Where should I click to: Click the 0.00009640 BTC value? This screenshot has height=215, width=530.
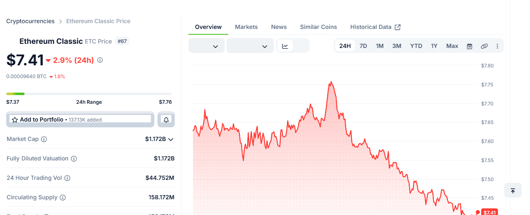[x=26, y=76]
